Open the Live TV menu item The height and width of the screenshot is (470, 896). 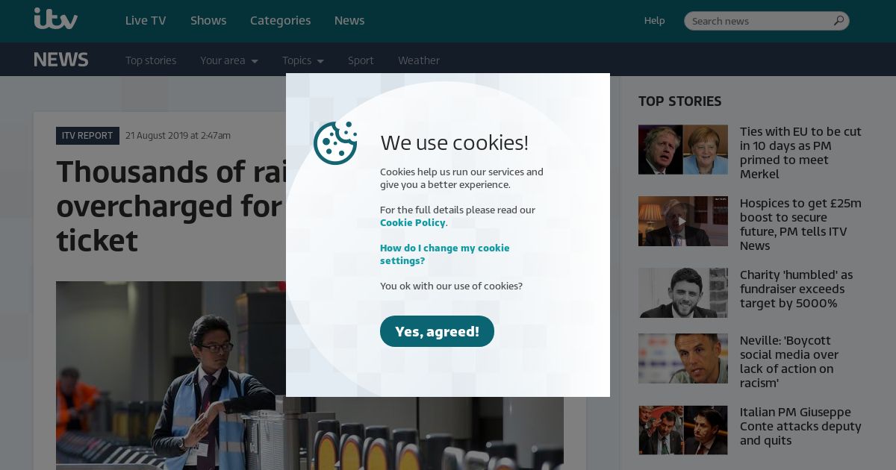point(146,20)
